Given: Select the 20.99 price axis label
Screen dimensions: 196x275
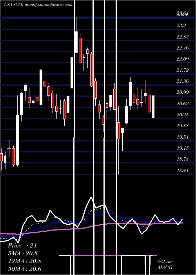Looking at the screenshot, I should point(183,92).
